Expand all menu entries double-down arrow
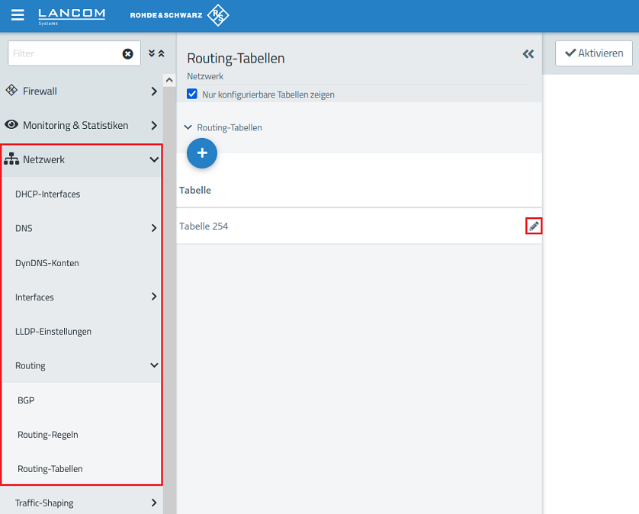Image resolution: width=639 pixels, height=514 pixels. (152, 53)
